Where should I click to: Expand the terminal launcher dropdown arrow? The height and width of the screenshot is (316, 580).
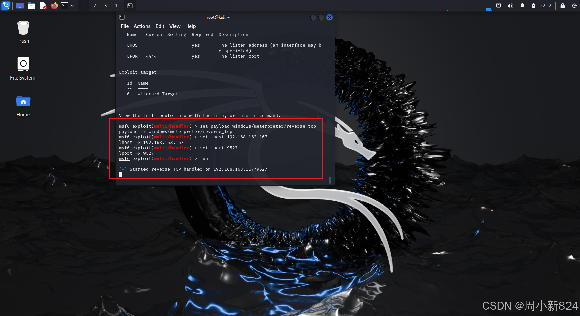click(72, 6)
